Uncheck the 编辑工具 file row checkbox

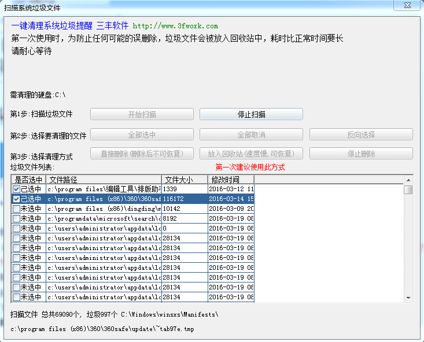[x=16, y=189]
